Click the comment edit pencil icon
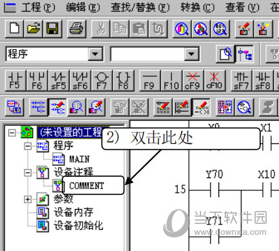Screen dimensions: 279x251 click(163, 107)
